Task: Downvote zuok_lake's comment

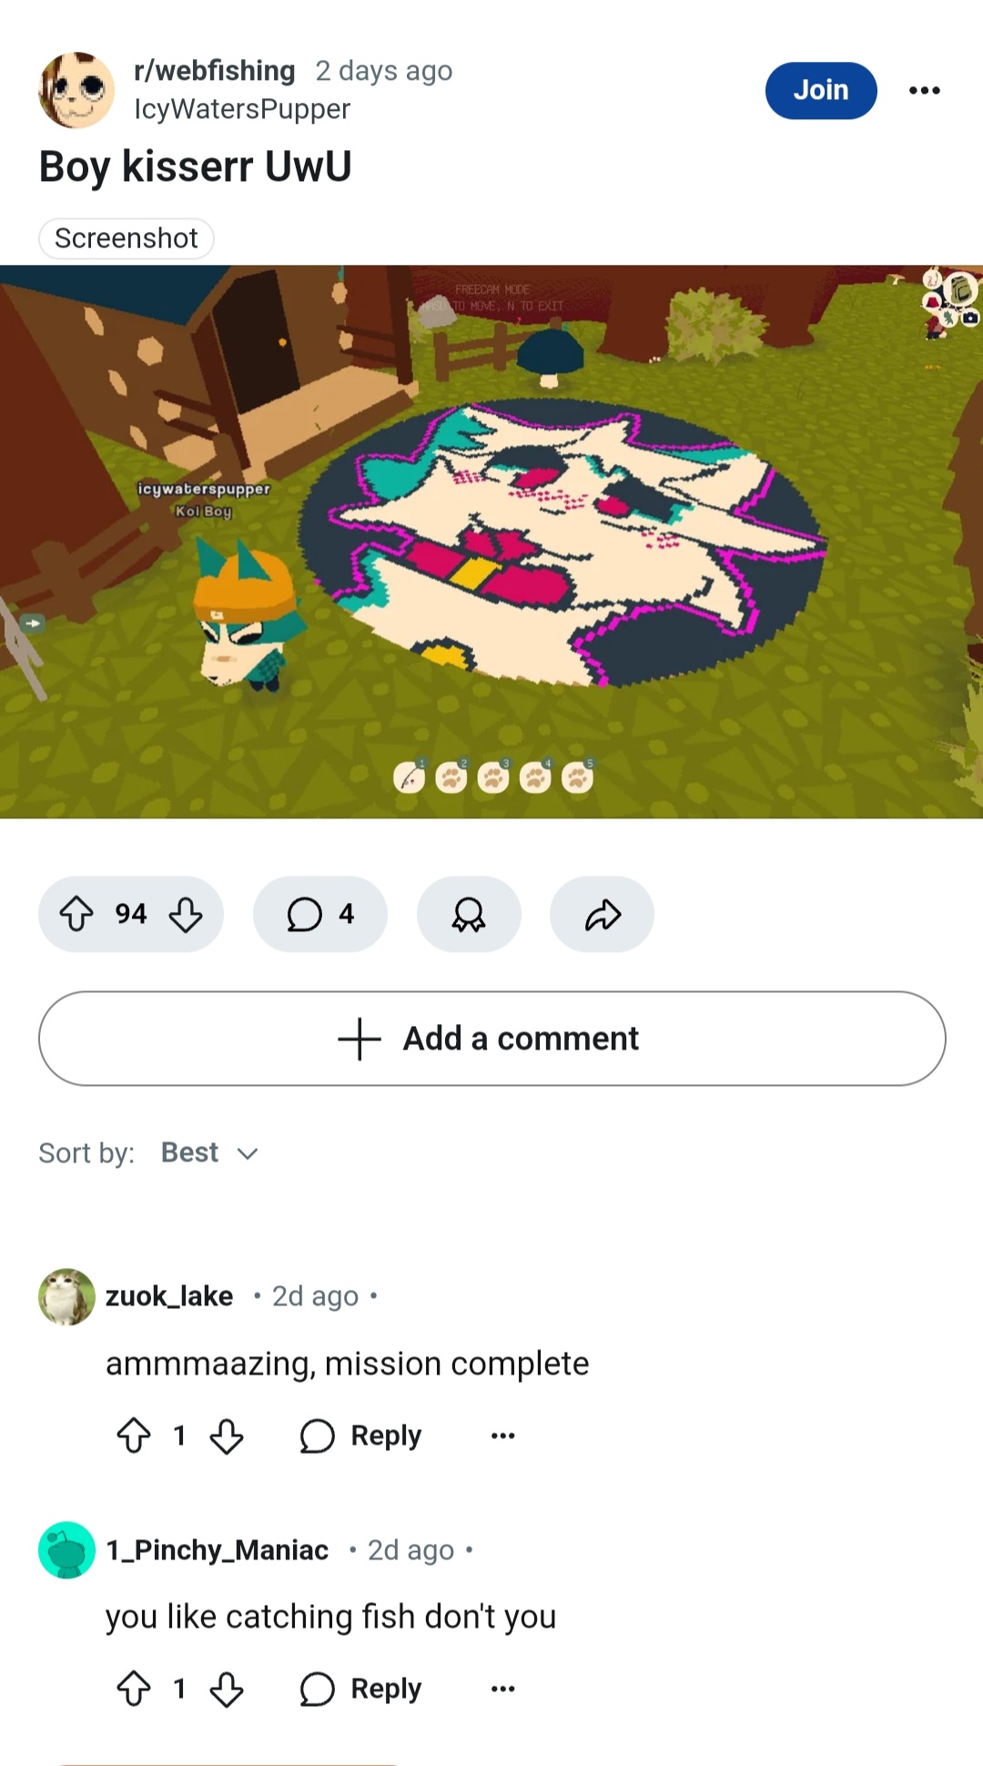Action: point(227,1436)
